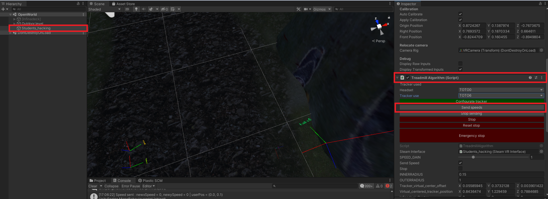This screenshot has width=548, height=199.
Task: Collapse Treadmill Algorithm component foldout
Action: coord(397,78)
